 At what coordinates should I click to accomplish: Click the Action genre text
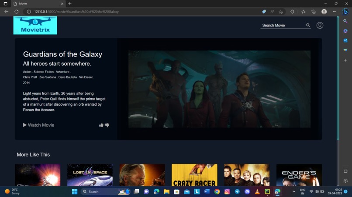tap(27, 72)
